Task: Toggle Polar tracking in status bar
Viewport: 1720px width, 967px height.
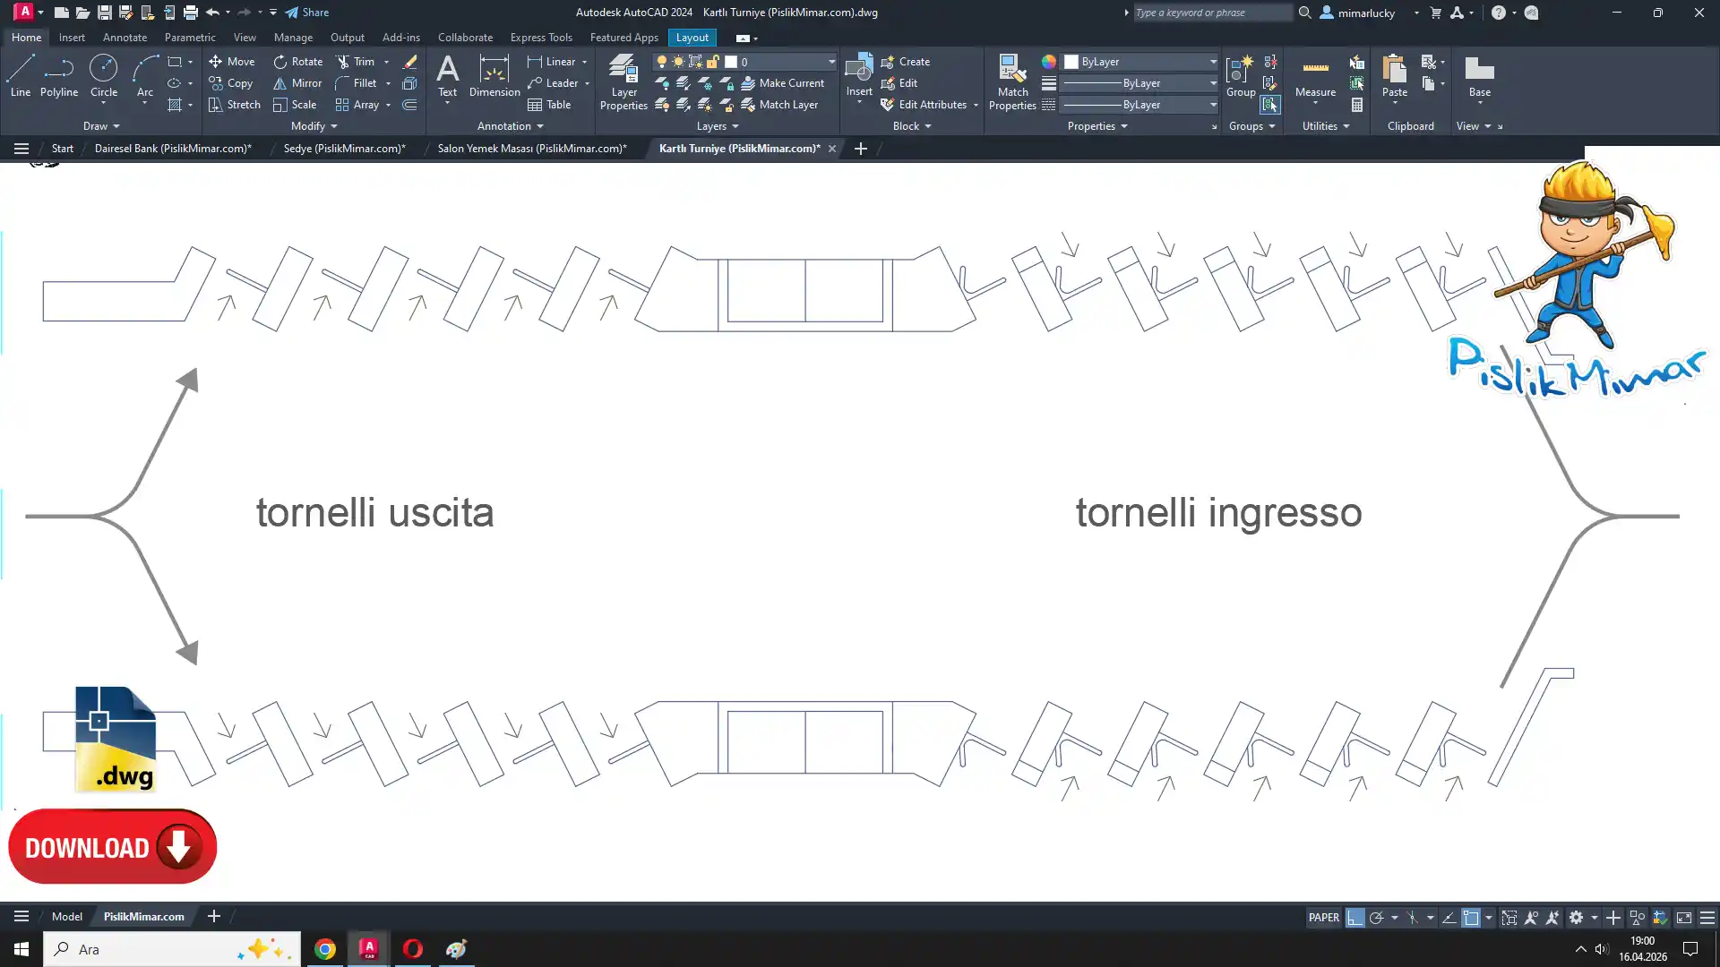Action: tap(1377, 918)
